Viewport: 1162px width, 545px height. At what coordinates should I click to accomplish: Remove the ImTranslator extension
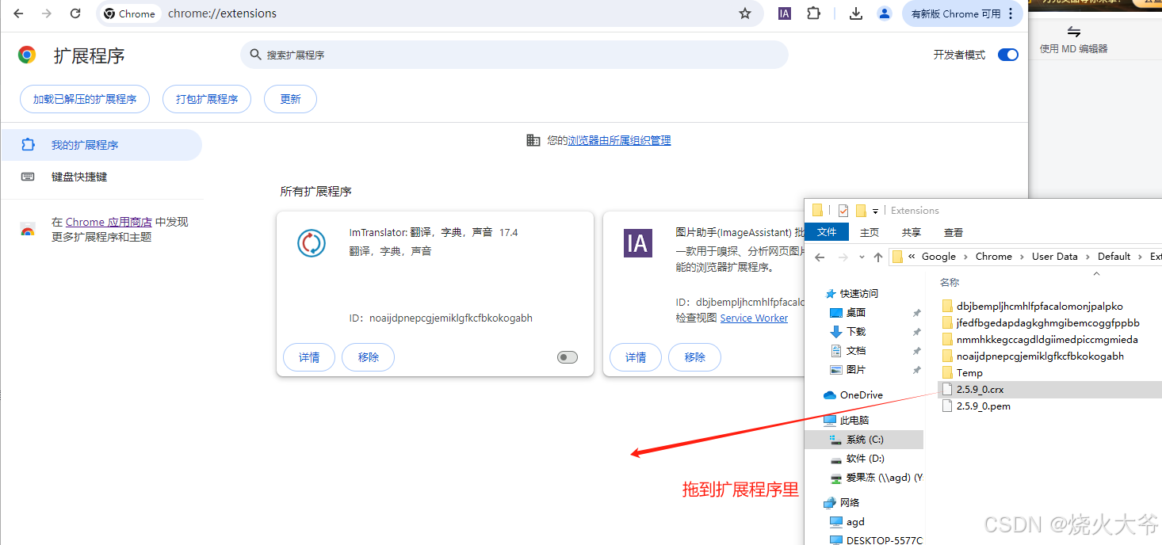tap(369, 357)
